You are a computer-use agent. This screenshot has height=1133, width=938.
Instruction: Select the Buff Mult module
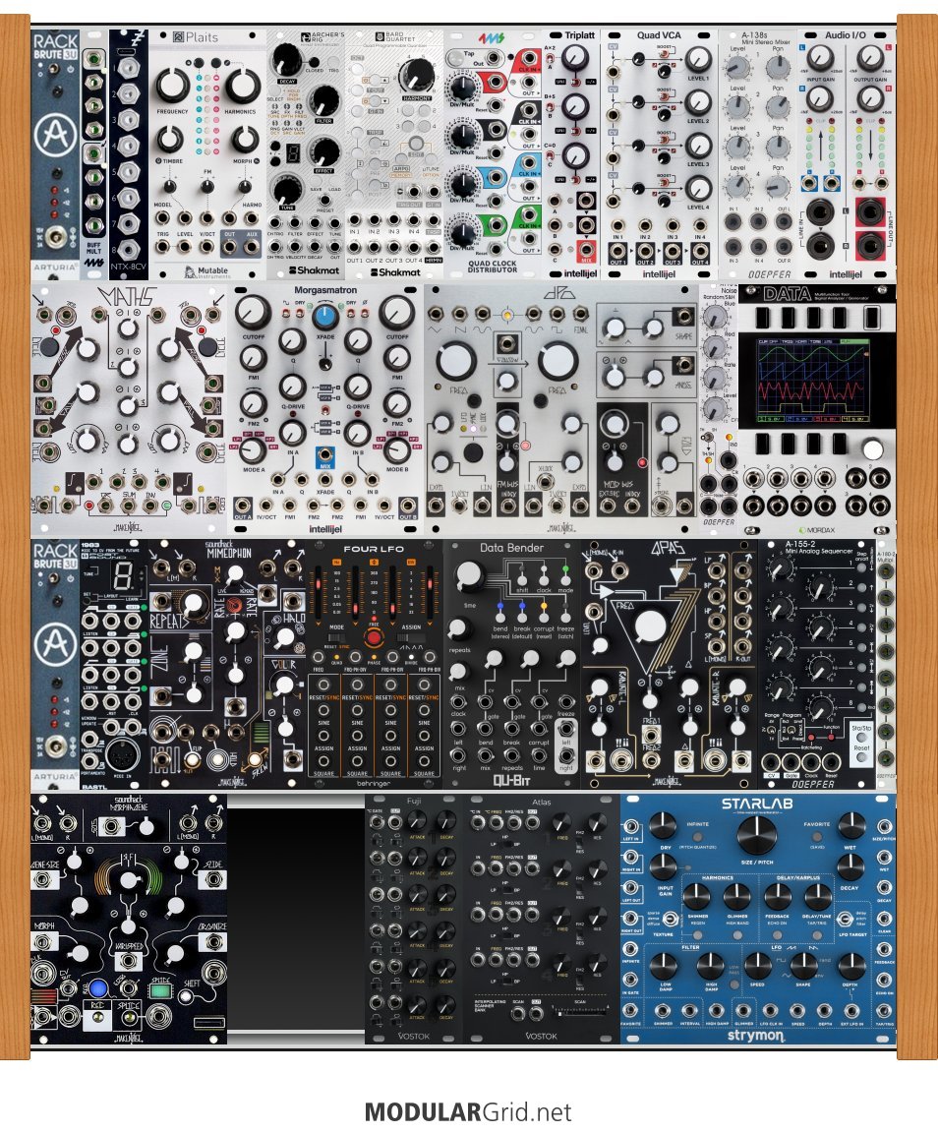[93, 154]
